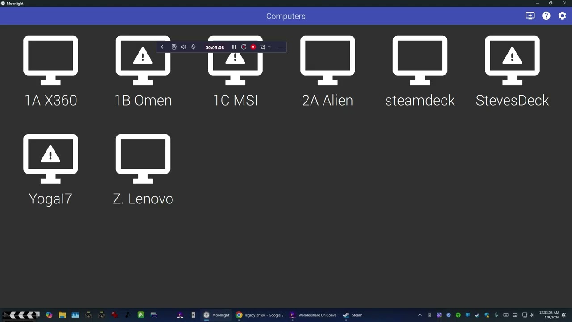Open Copilot from the taskbar
Viewport: 572px width, 322px height.
pos(49,315)
